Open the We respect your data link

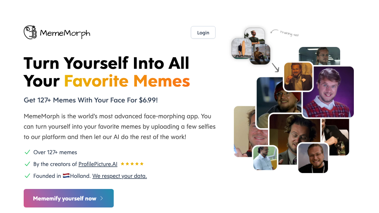pyautogui.click(x=120, y=176)
